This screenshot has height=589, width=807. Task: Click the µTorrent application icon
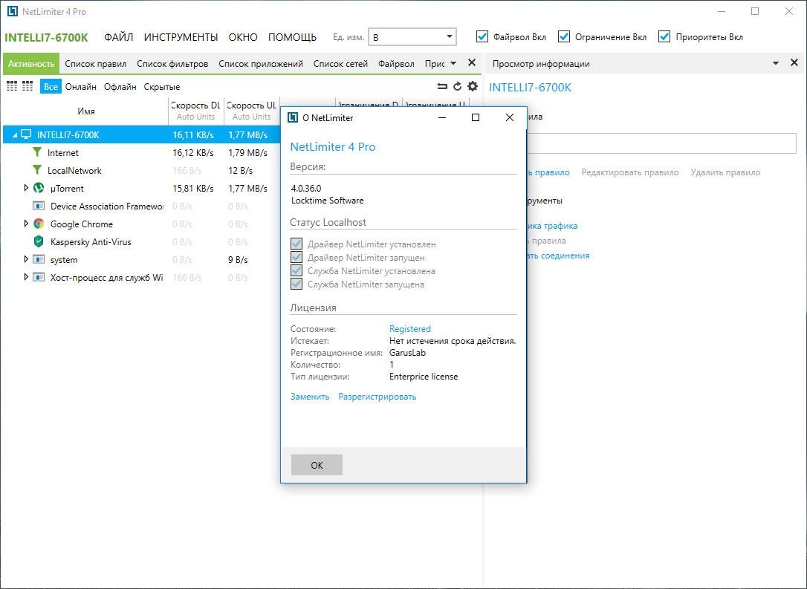pos(39,188)
